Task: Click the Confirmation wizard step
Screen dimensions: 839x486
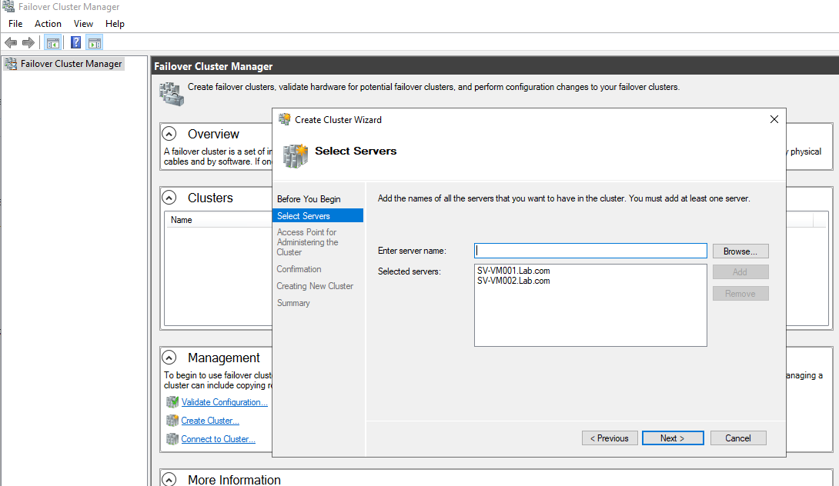Action: (x=299, y=269)
